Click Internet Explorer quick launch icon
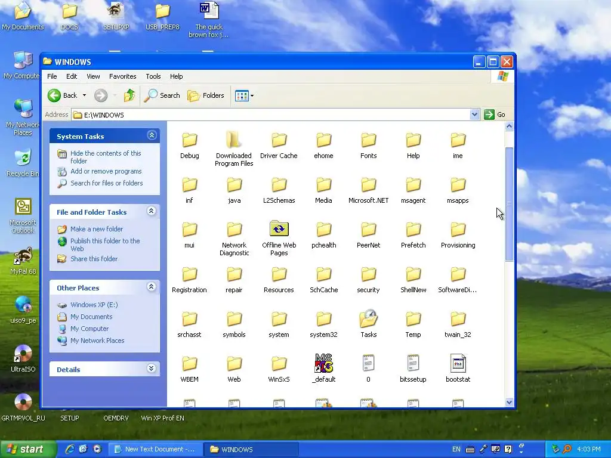Viewport: 611px width, 458px height. [70, 449]
